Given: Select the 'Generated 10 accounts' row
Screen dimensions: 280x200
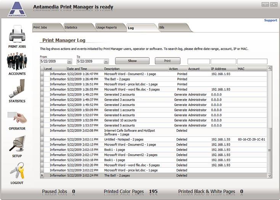Looking at the screenshot, I should tap(154, 120).
